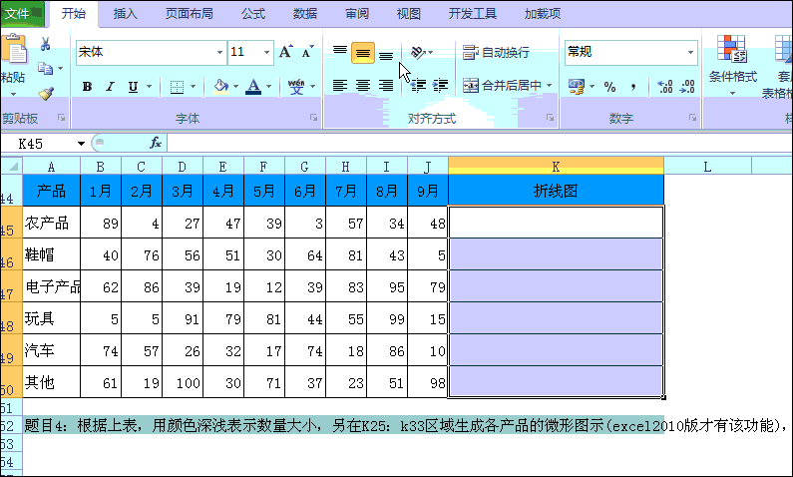The width and height of the screenshot is (793, 477).
Task: Expand the underline style arrow
Action: click(x=149, y=87)
